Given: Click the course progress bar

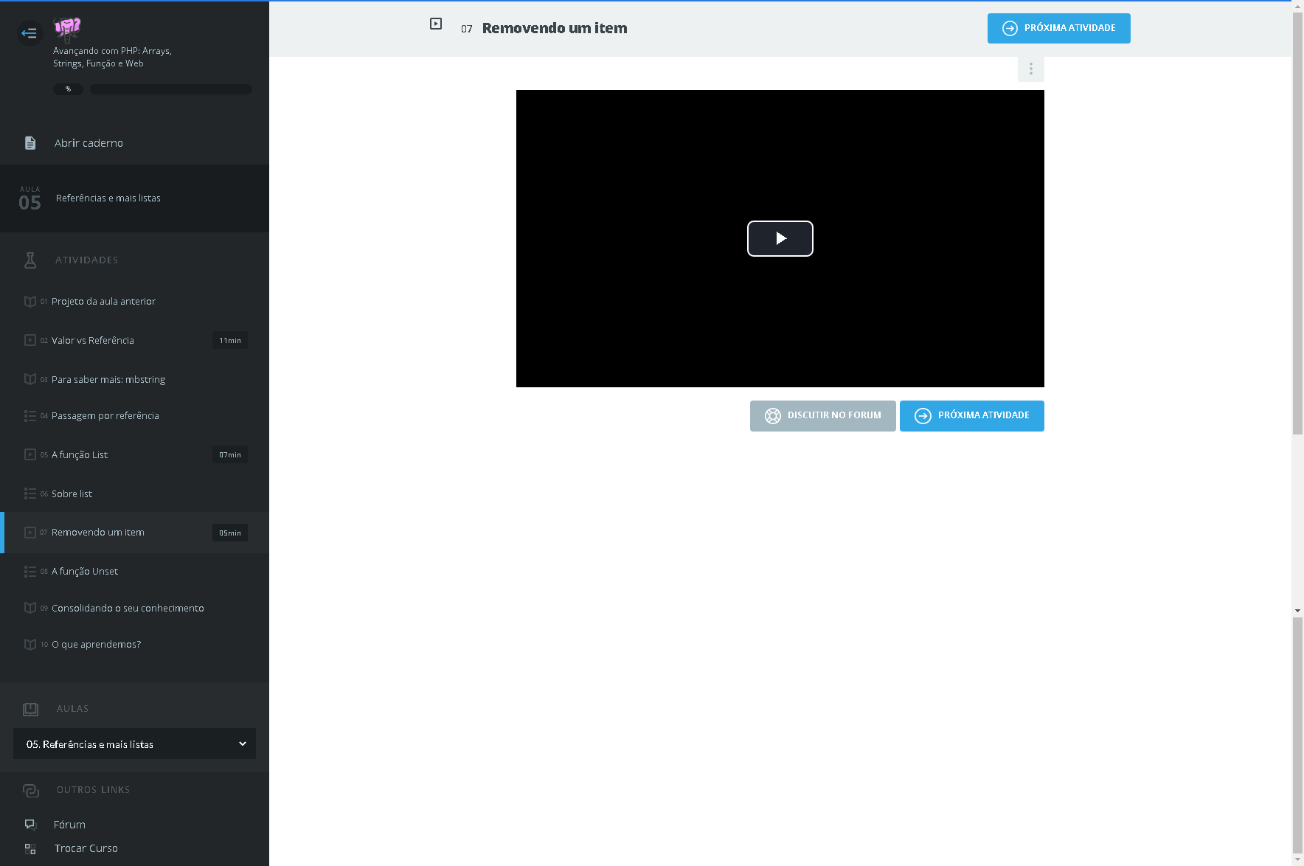Looking at the screenshot, I should pos(170,89).
